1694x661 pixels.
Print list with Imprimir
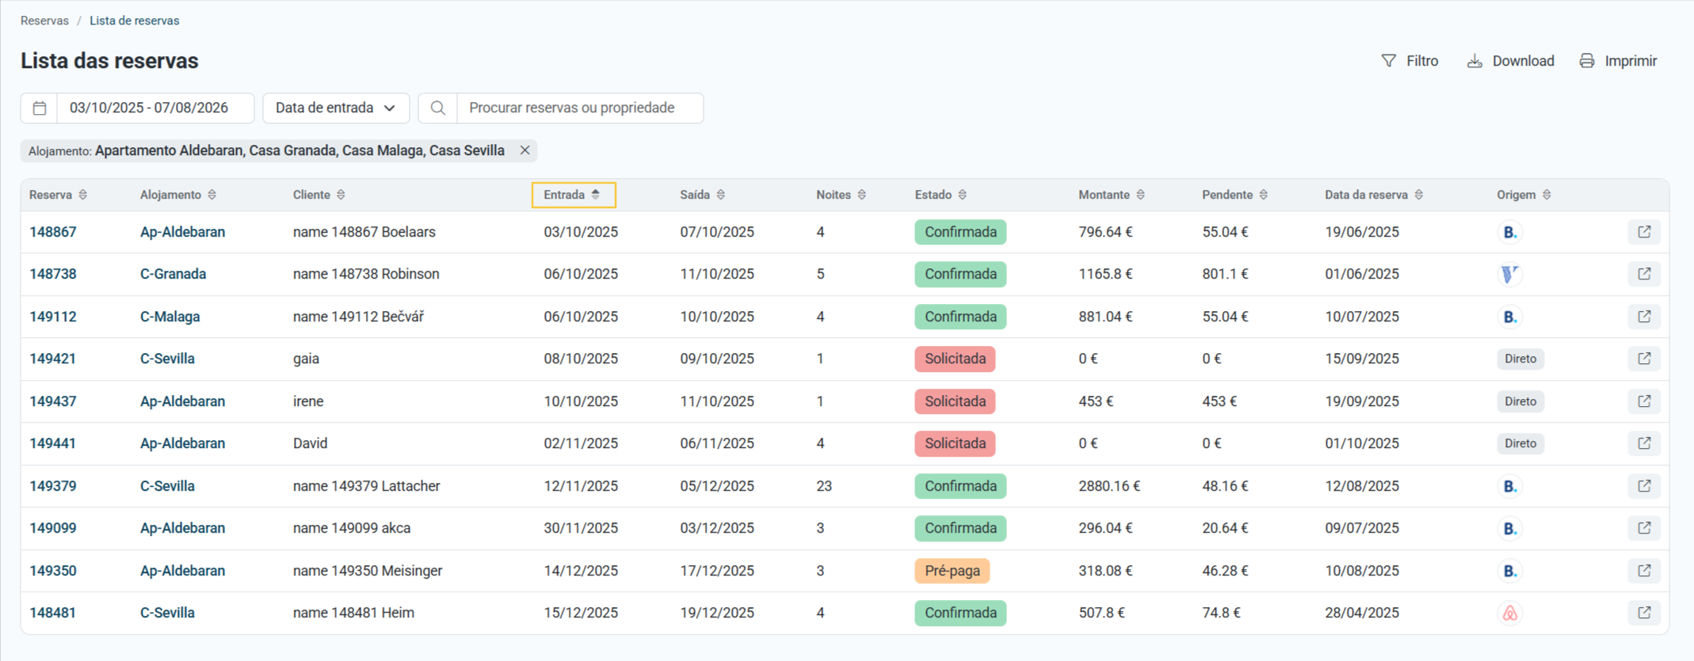click(1618, 61)
